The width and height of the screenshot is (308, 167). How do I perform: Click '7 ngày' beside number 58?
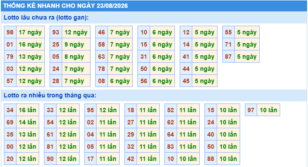(120, 44)
